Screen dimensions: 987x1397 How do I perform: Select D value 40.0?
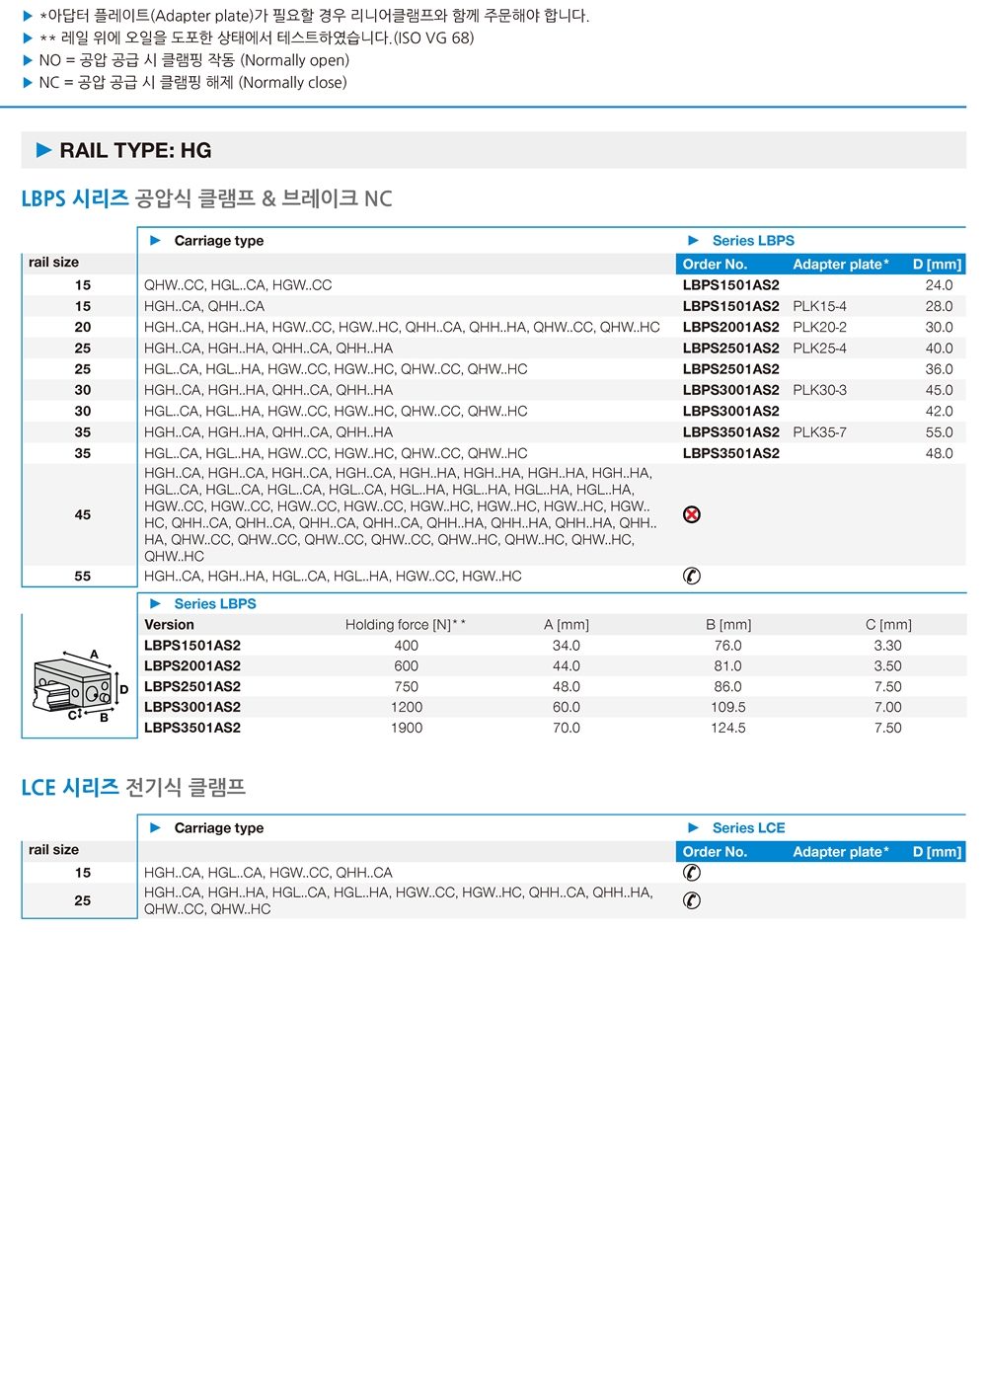click(x=939, y=349)
